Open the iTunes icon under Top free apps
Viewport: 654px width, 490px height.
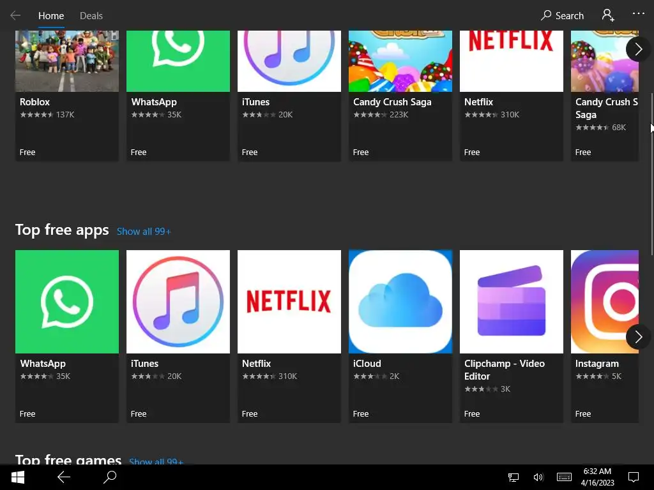(178, 302)
